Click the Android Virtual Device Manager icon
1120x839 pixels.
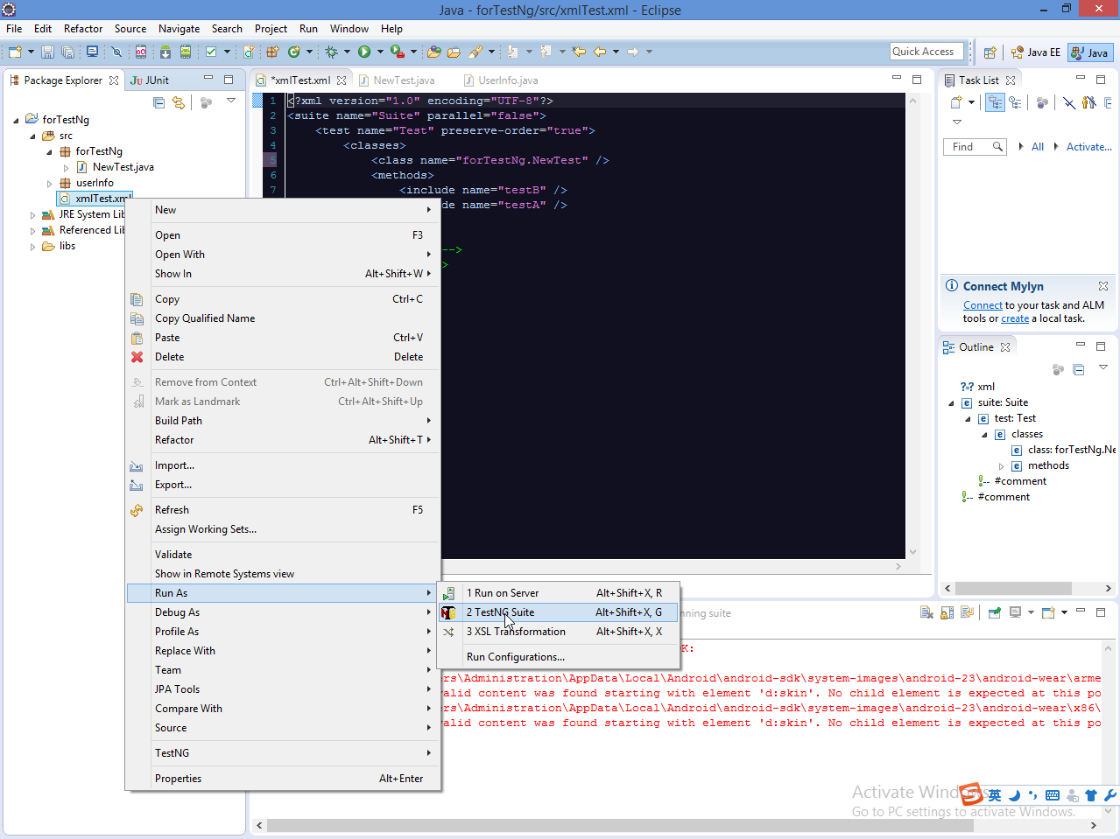pyautogui.click(x=186, y=52)
